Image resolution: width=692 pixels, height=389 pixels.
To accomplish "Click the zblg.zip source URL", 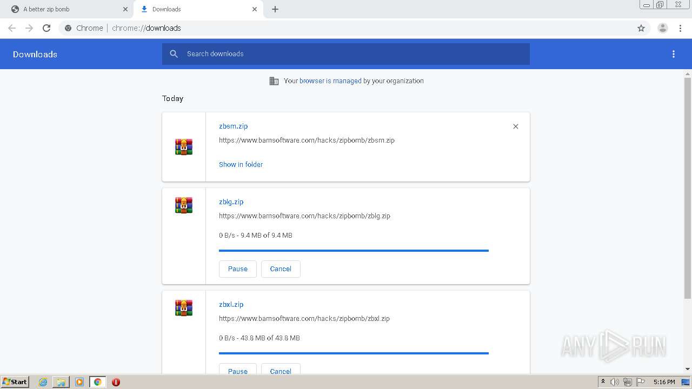I will [x=304, y=216].
